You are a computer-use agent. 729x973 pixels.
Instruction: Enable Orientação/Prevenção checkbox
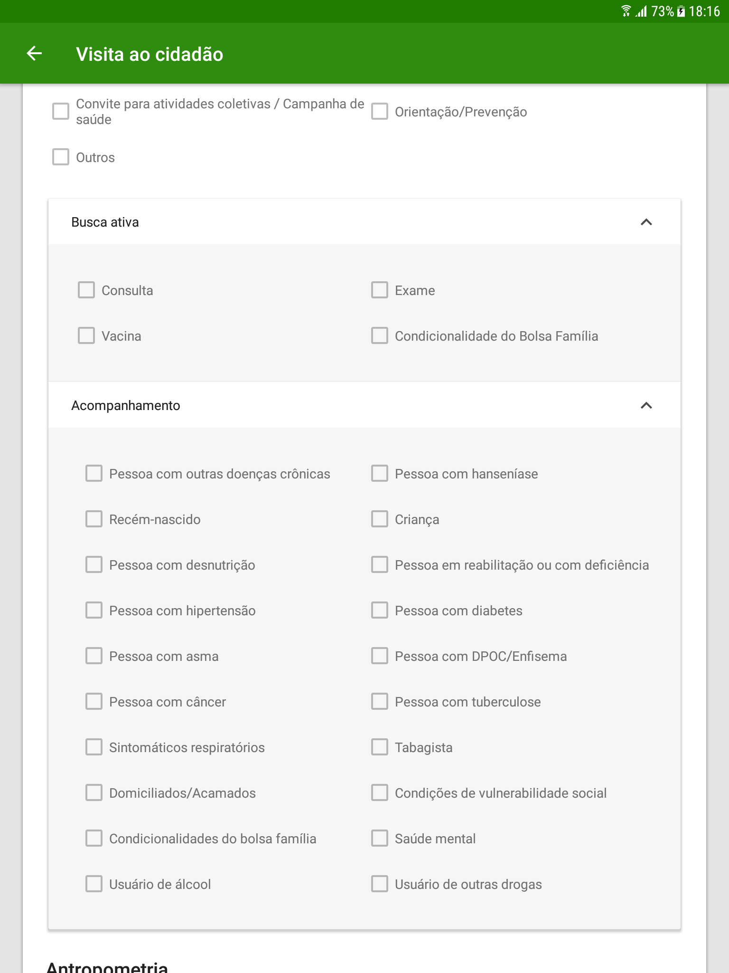[380, 111]
